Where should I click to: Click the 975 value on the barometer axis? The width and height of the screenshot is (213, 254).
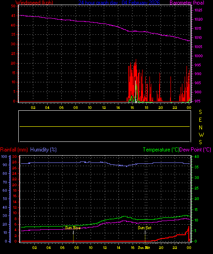(198, 101)
